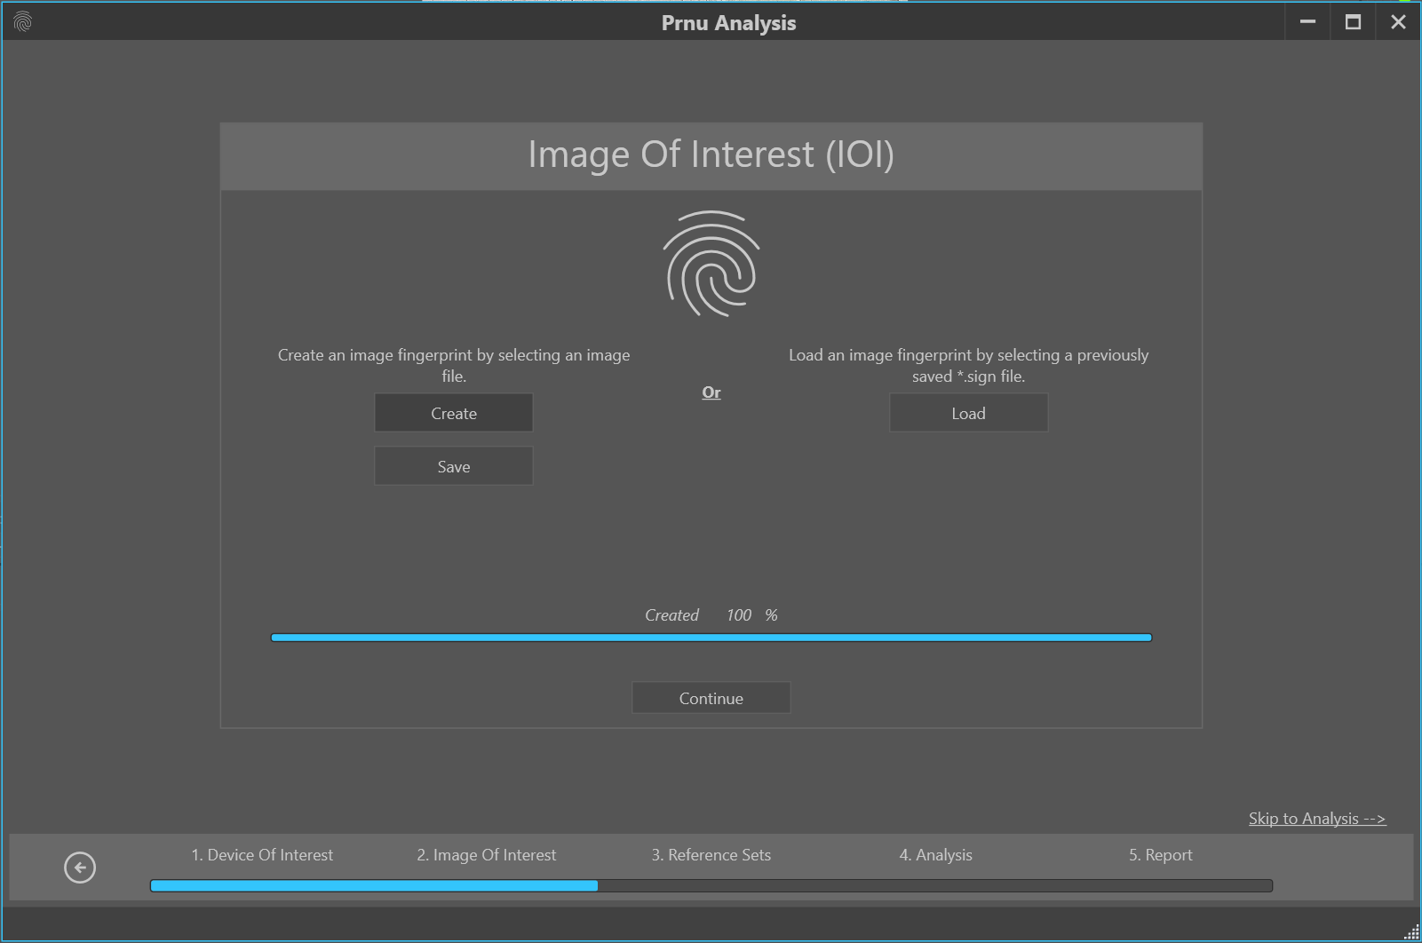Click the workflow steps progress bar

pos(711,885)
